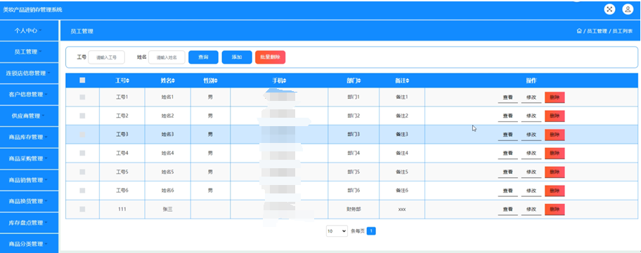Click 查看 for row 张三
This screenshot has width=641, height=253.
(x=507, y=210)
